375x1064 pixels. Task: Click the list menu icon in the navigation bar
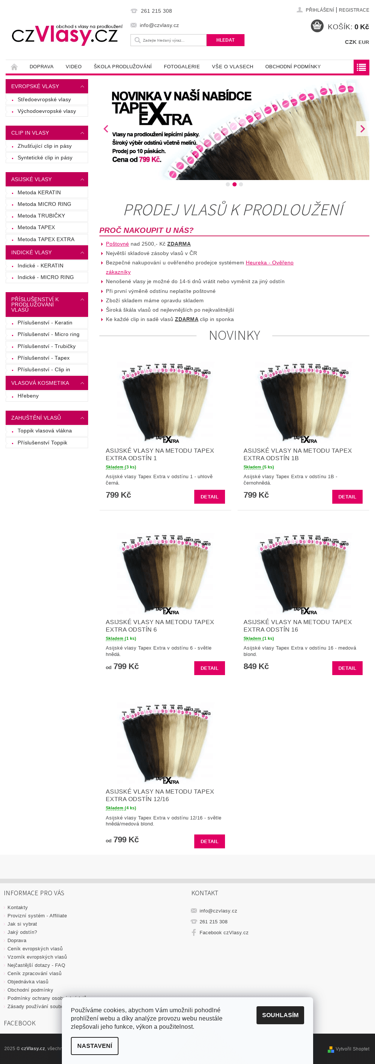pos(361,67)
